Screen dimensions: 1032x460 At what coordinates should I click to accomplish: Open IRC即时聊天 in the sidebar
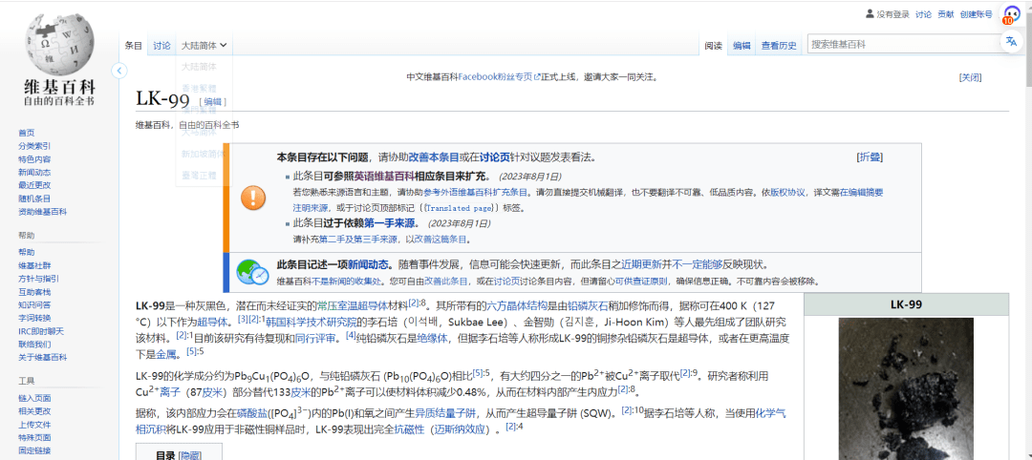pos(40,331)
